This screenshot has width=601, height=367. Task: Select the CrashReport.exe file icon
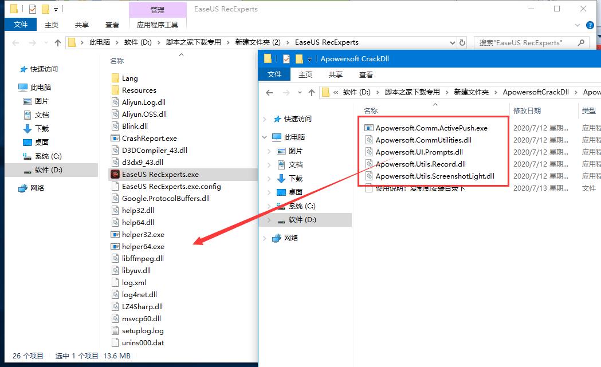[115, 139]
